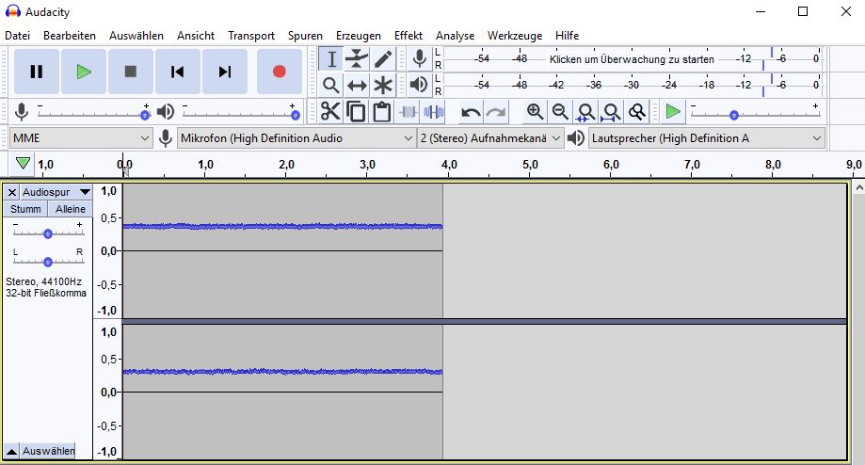Click 'Klicken um Überwachung zu starten' meter
The height and width of the screenshot is (465, 865).
[632, 59]
